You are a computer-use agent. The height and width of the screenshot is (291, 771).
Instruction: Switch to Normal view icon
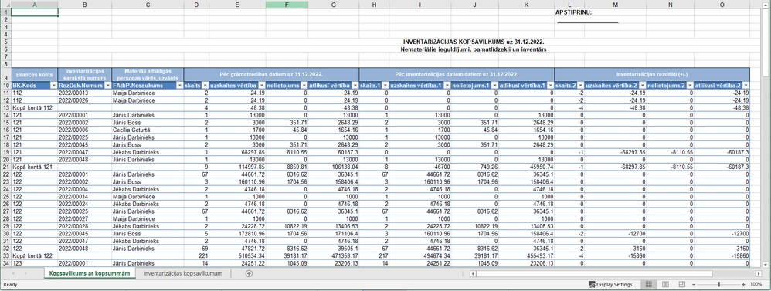coord(649,285)
